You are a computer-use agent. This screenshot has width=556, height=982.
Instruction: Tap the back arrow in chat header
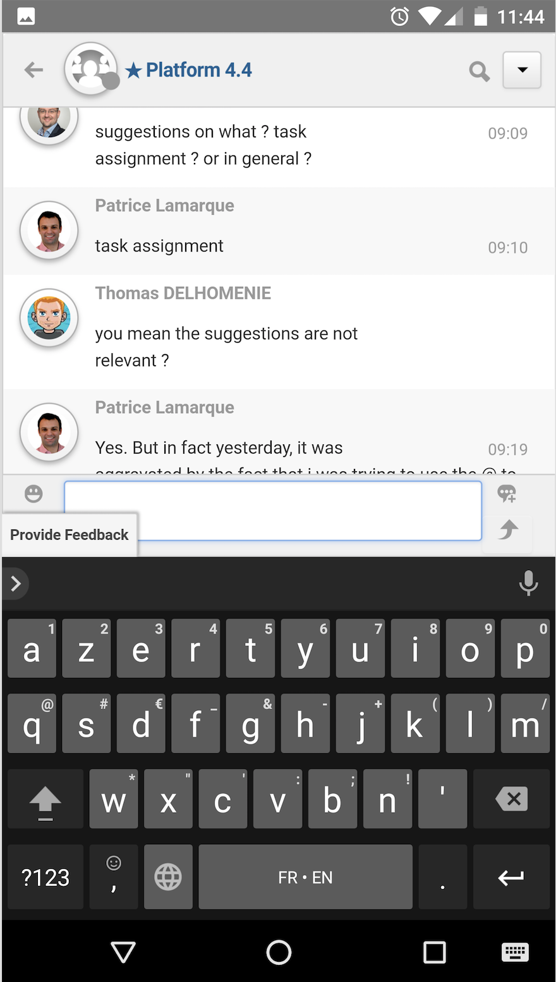click(33, 70)
